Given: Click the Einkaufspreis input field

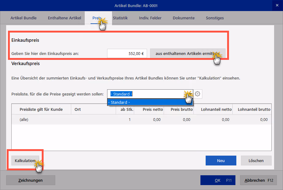Looking at the screenshot, I should coord(127,54).
